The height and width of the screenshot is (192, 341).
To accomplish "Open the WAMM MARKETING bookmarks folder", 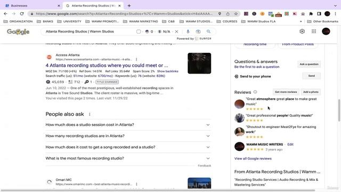I will [141, 21].
